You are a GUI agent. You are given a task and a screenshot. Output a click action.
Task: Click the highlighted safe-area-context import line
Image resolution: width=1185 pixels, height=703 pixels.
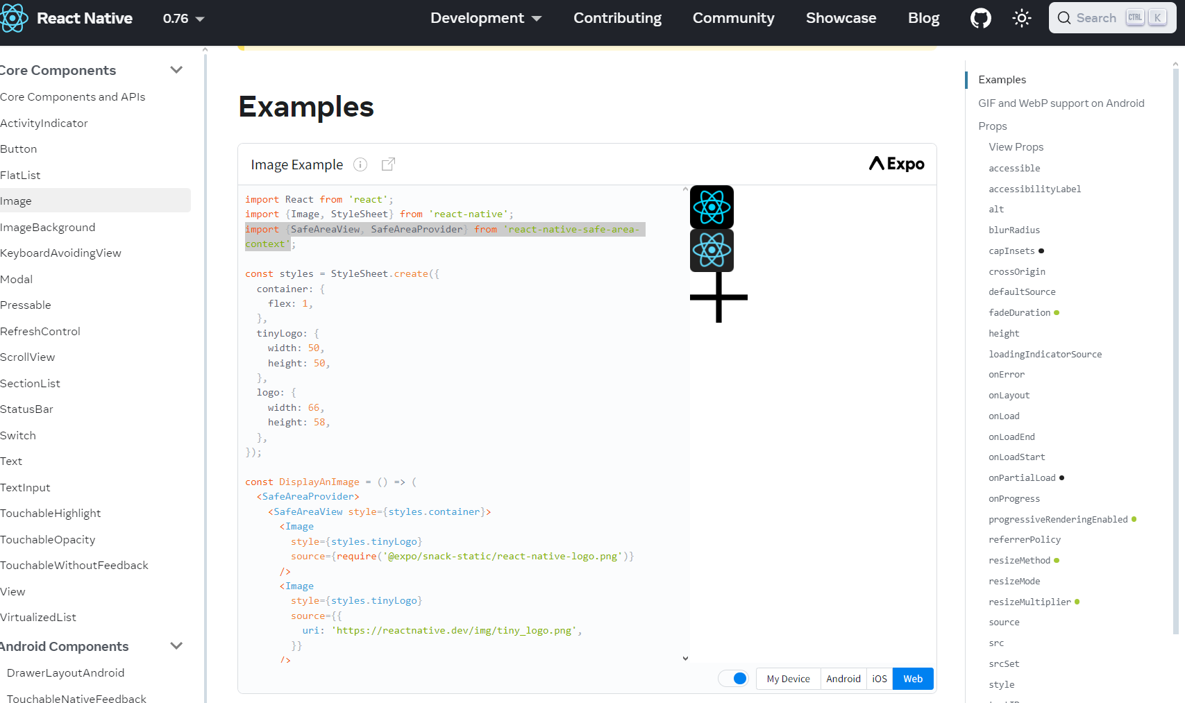[445, 237]
